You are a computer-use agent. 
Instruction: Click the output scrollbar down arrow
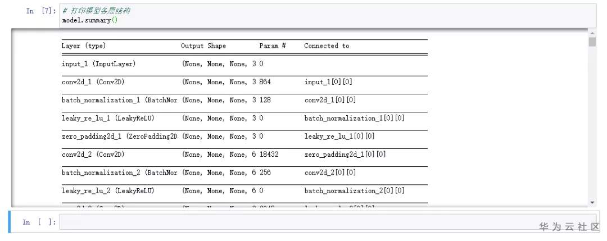(592, 202)
